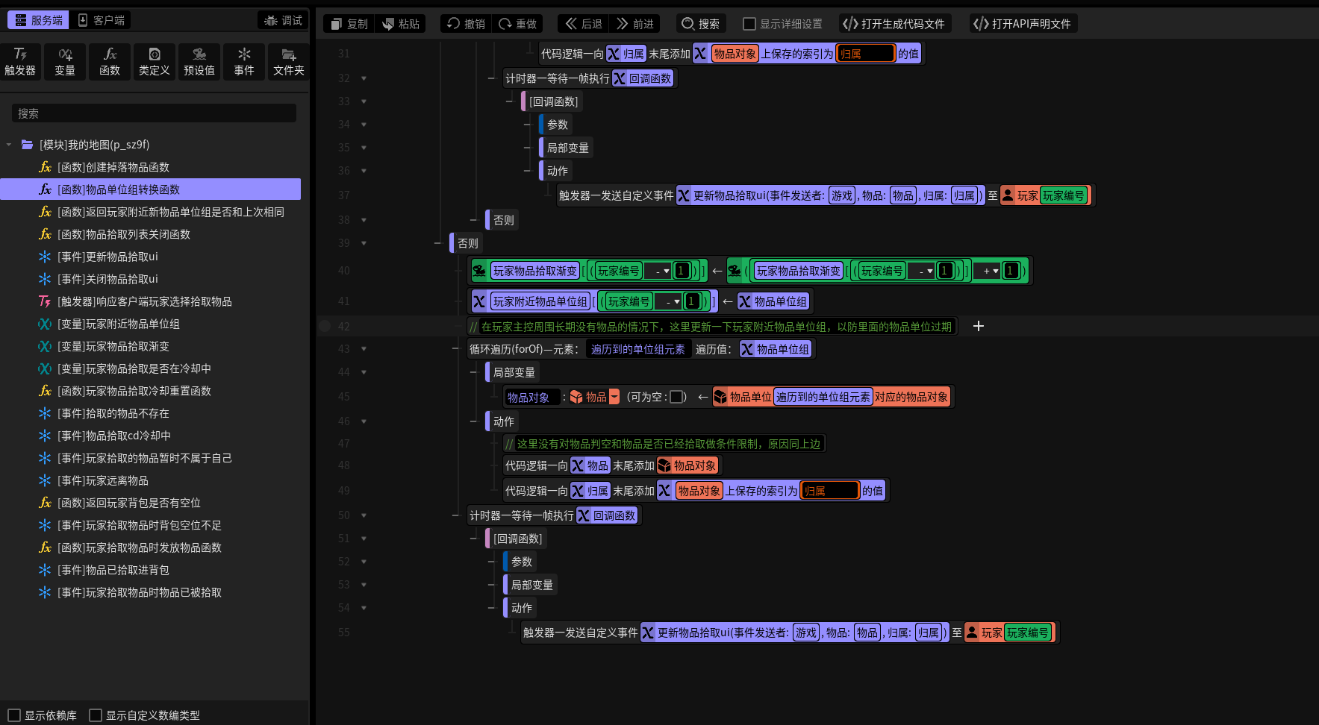Click the preset icon at start of line 40
Screen dimensions: 1319x725
[x=480, y=271]
